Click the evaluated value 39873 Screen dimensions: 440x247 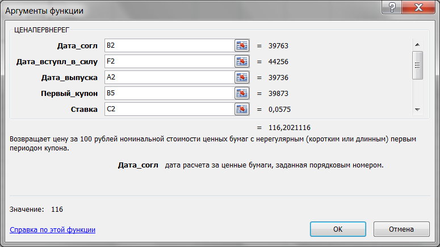click(x=278, y=94)
